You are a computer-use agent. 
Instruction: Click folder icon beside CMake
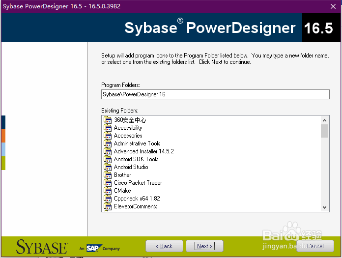coord(108,191)
